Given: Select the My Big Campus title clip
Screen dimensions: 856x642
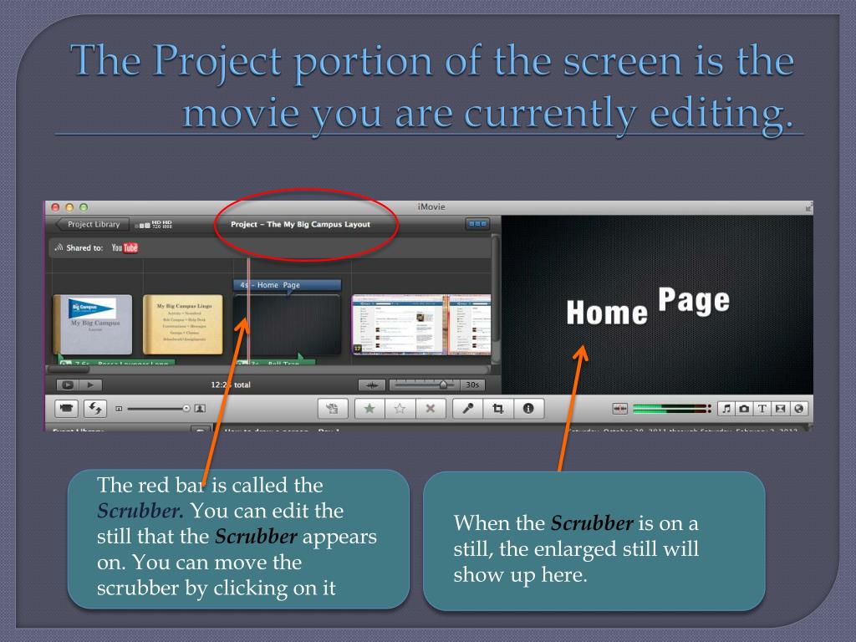Looking at the screenshot, I should 93,325.
